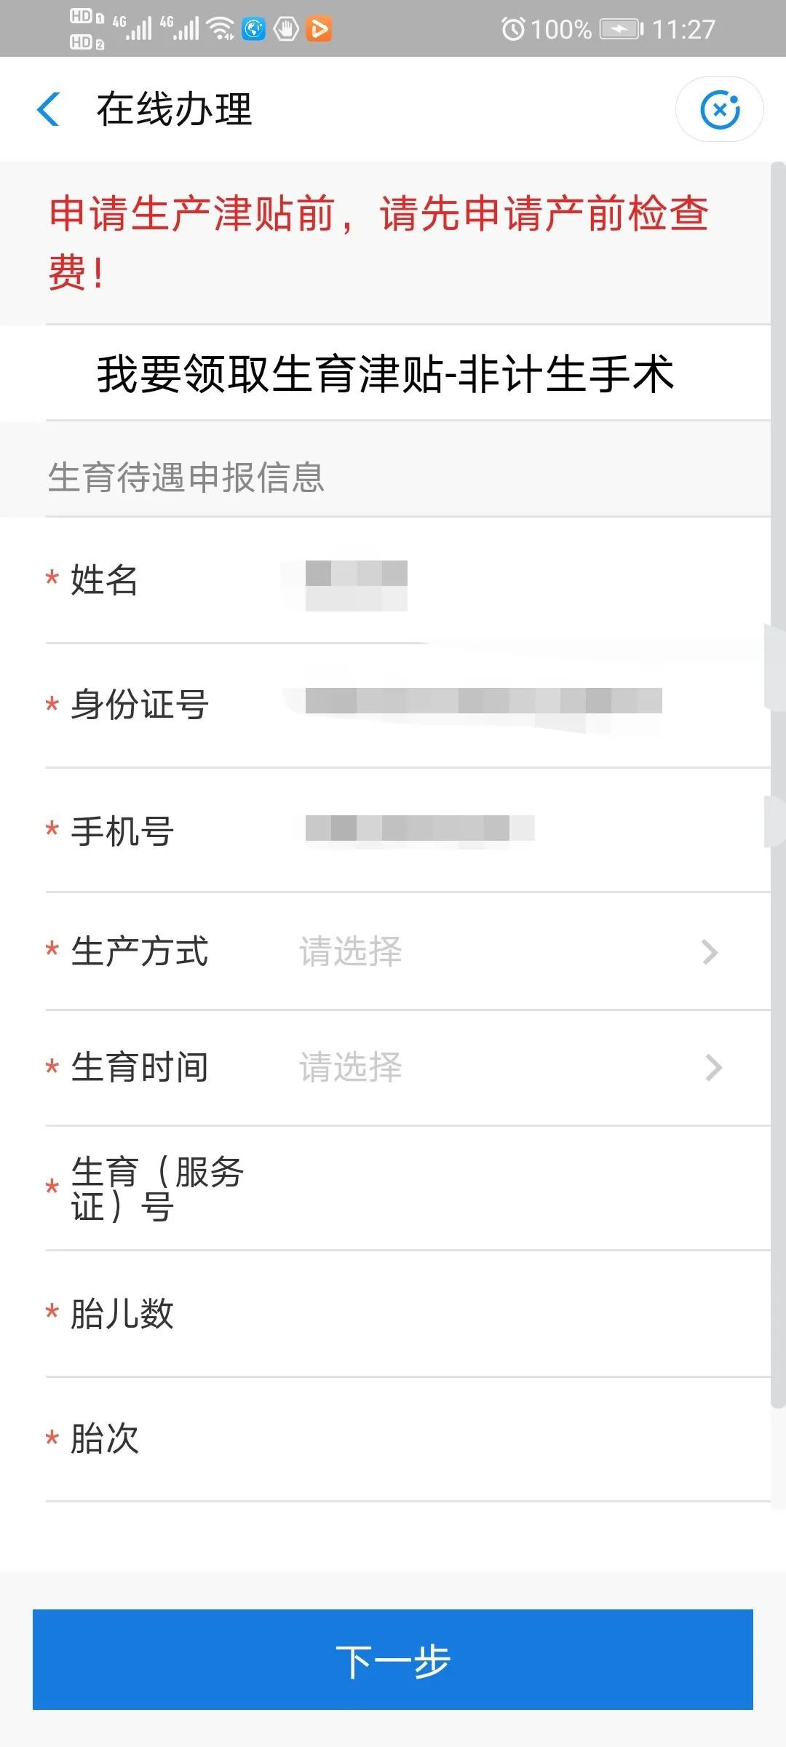This screenshot has height=1747, width=786.
Task: Tap the 身份证号 input field
Action: (509, 705)
